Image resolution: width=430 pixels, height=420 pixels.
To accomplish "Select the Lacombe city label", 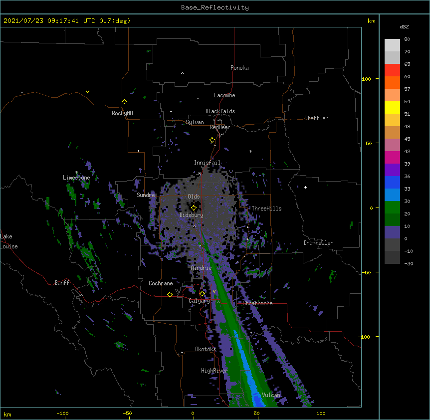I will 224,95.
